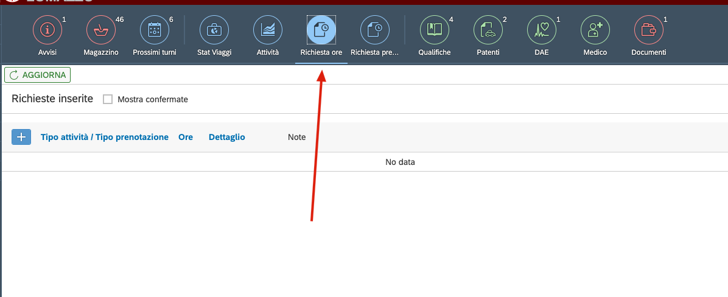Select the Richiesta ore tab

tap(321, 30)
